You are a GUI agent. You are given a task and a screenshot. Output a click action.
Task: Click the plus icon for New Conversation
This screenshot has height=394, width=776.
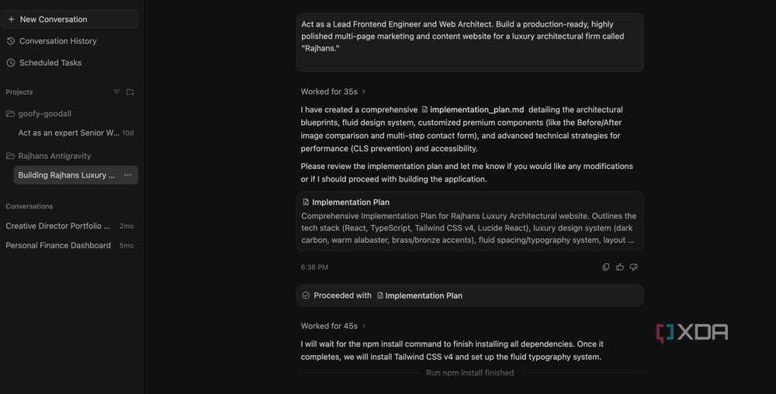point(12,19)
